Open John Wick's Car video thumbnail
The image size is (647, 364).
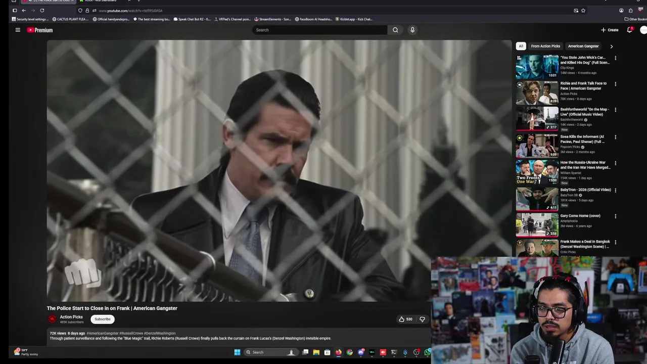point(537,67)
